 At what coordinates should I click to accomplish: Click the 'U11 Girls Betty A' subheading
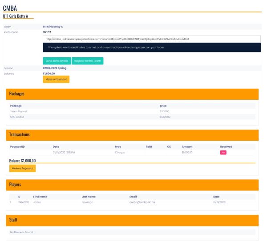click(x=16, y=16)
